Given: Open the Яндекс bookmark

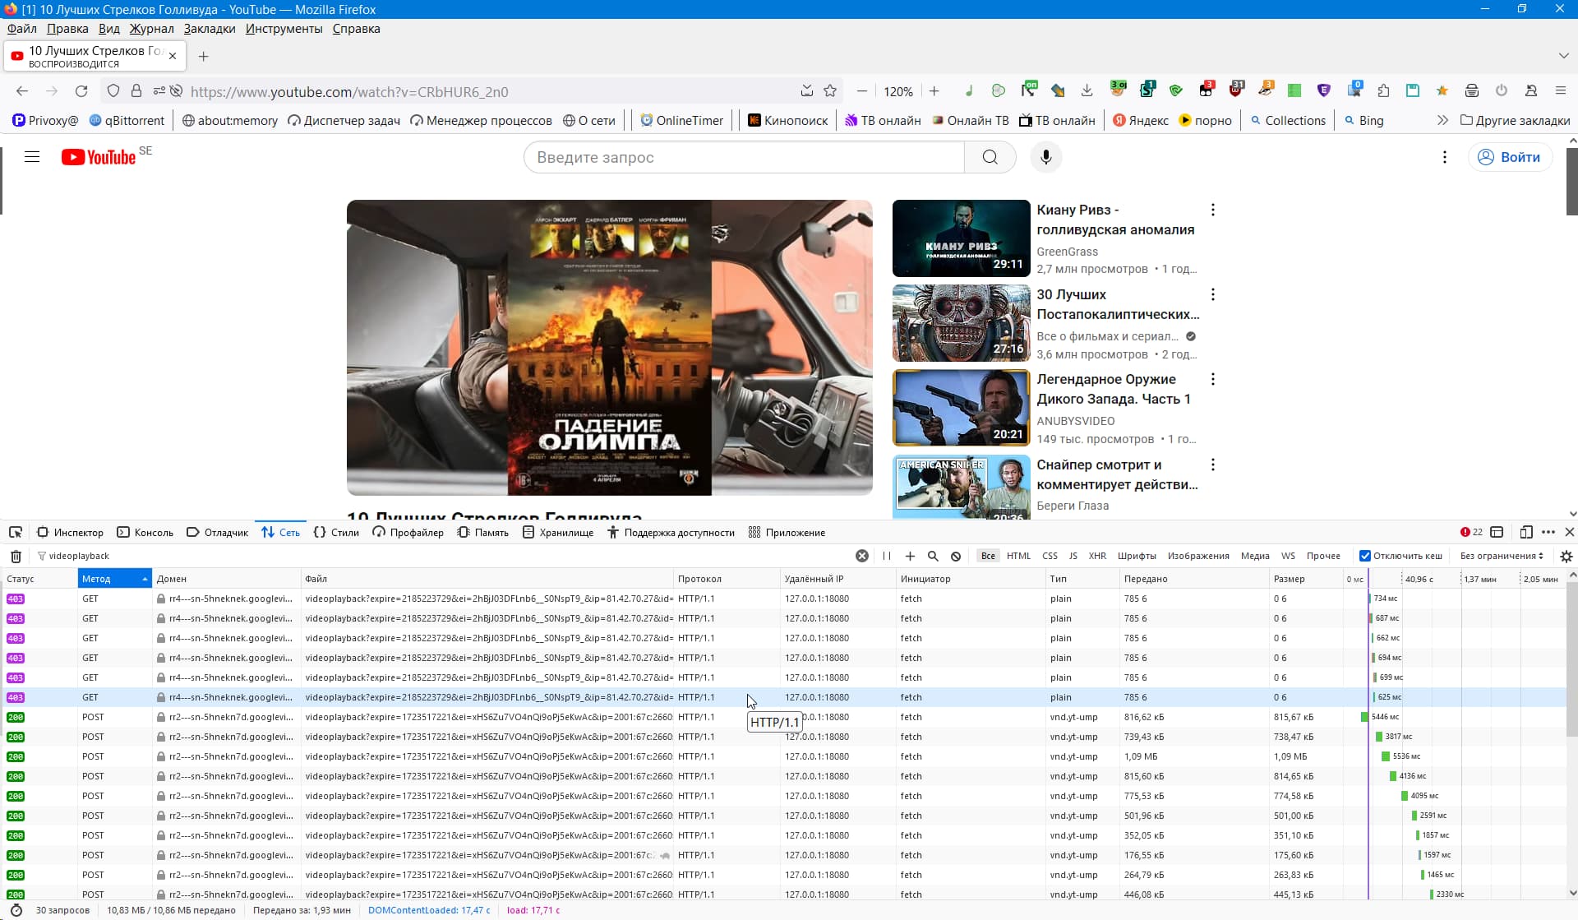Looking at the screenshot, I should click(x=1141, y=120).
